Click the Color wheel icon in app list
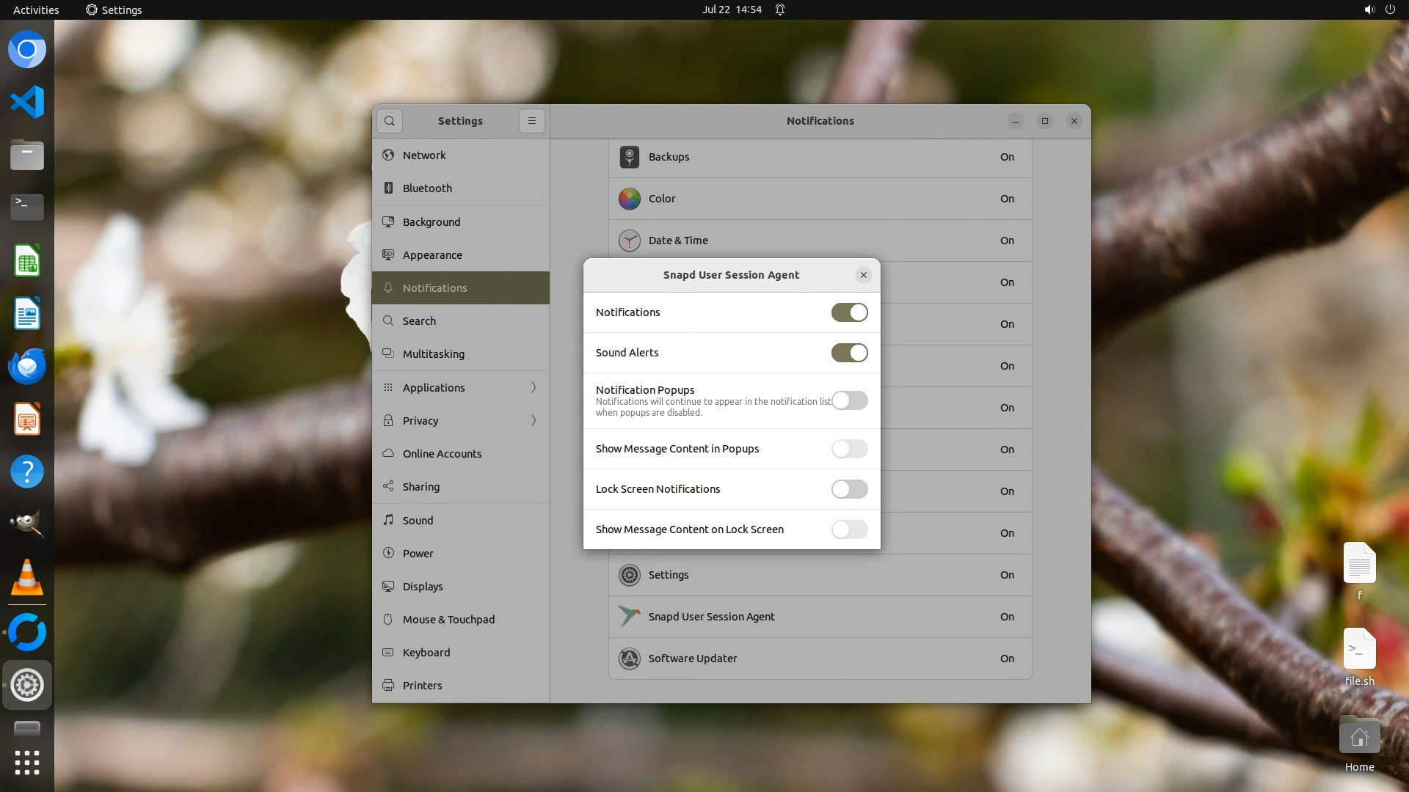The height and width of the screenshot is (792, 1409). 629,199
